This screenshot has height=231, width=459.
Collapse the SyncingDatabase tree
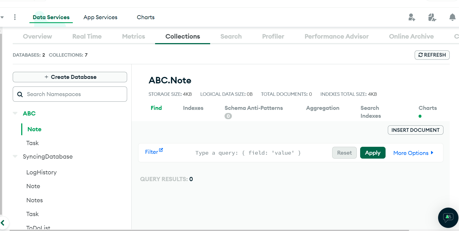15,156
